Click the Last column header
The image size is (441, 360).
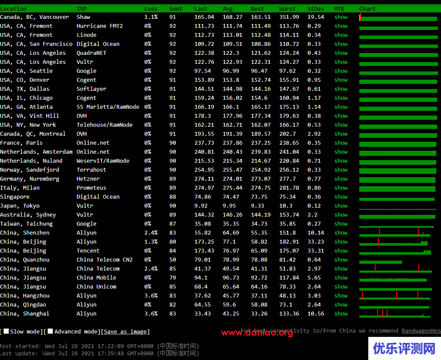[x=201, y=9]
